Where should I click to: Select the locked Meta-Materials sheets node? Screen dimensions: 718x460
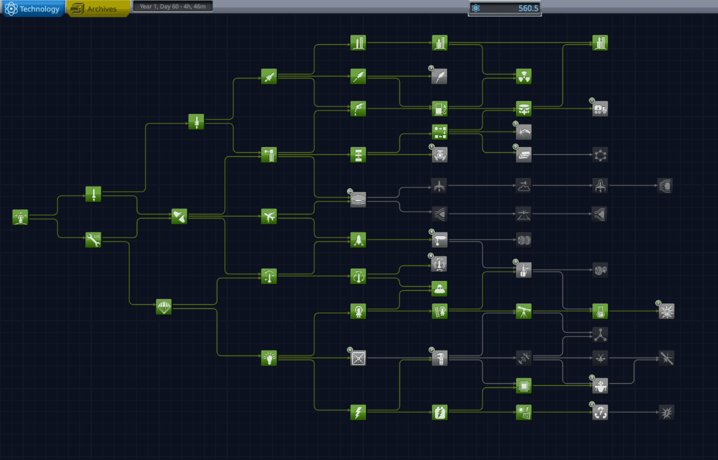(523, 155)
